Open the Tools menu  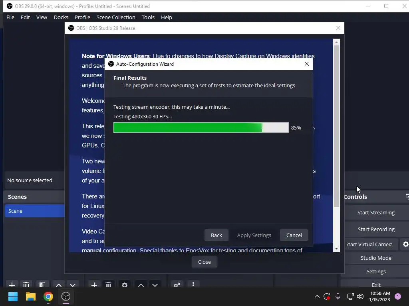148,17
